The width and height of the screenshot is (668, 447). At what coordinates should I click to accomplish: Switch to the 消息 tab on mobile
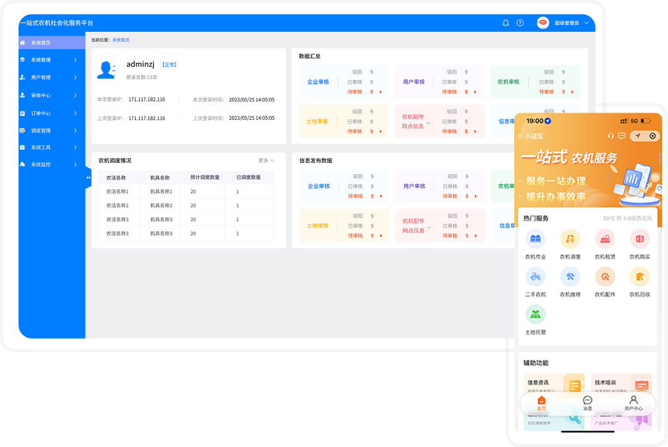point(587,403)
